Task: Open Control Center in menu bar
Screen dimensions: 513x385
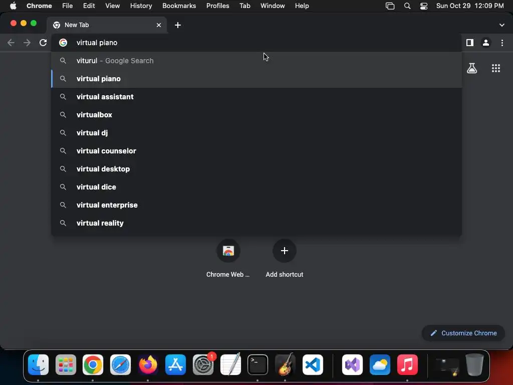Action: coord(424,6)
